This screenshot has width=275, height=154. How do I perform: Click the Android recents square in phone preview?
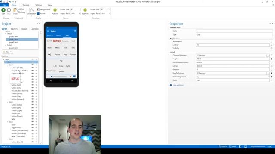72,80
